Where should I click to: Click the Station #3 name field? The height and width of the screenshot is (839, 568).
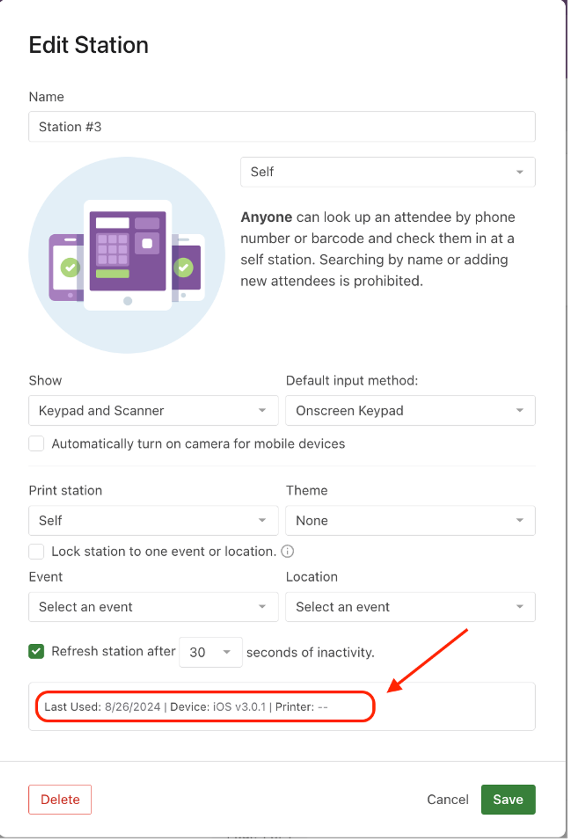282,127
